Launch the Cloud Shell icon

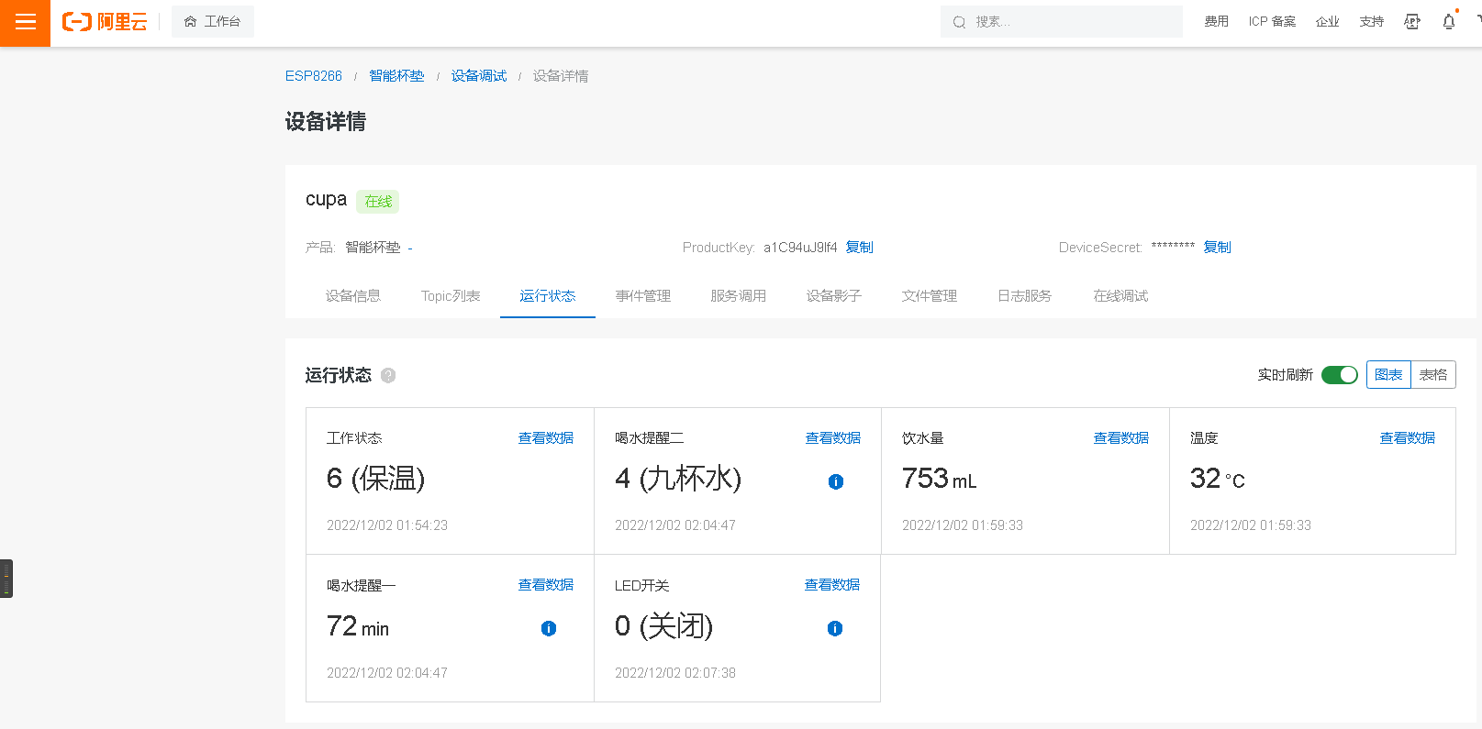click(1412, 22)
